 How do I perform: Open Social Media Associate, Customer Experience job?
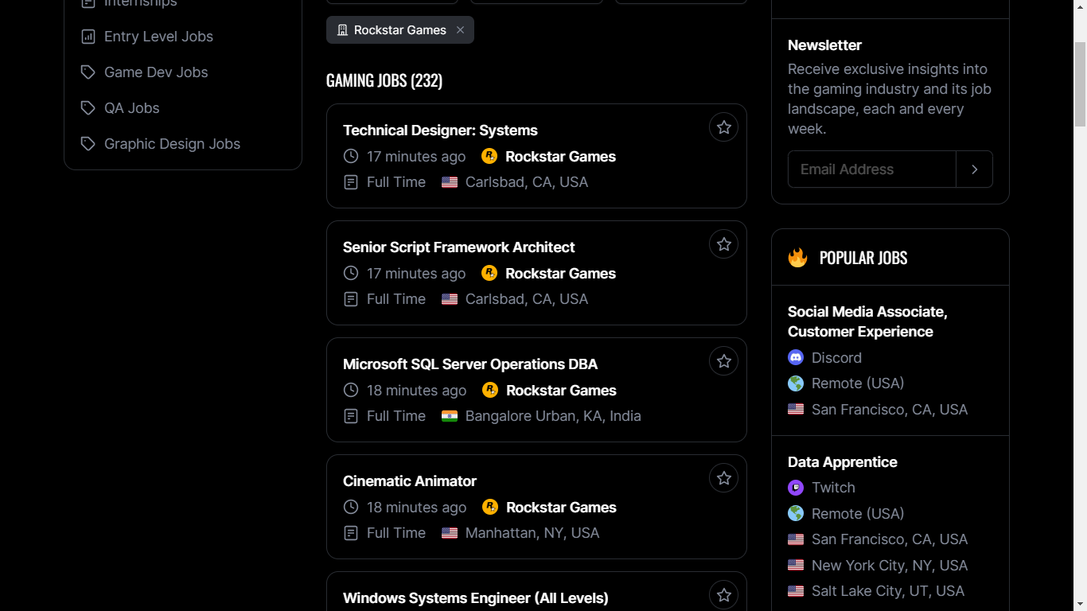(x=867, y=321)
